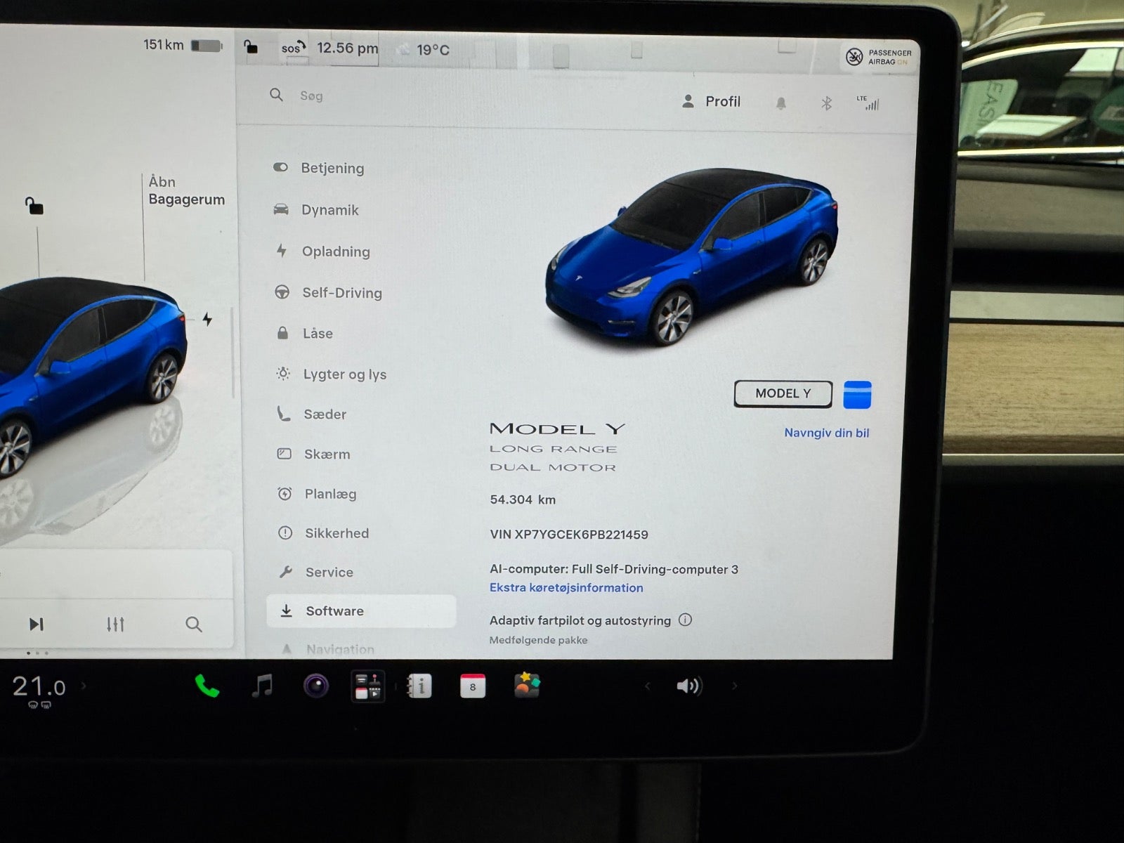Launch the dashcam camera app
The image size is (1124, 843).
[x=316, y=686]
